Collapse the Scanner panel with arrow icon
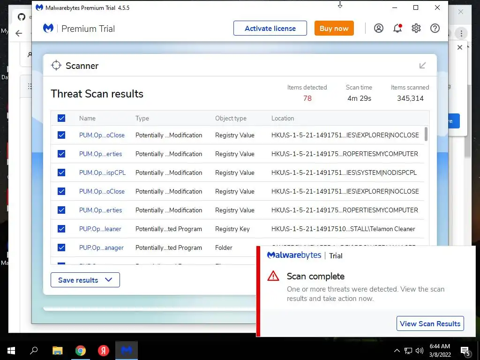The image size is (480, 360). (x=422, y=66)
